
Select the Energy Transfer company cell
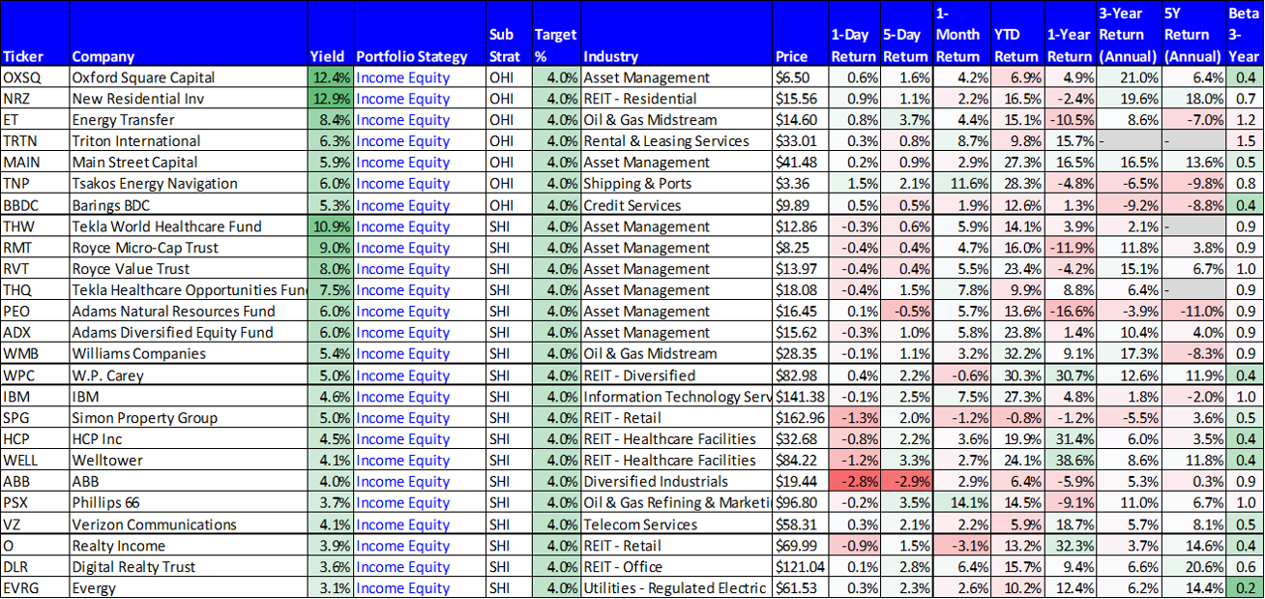189,120
